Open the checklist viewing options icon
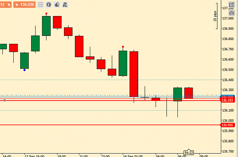238x157 pixels. click(40, 5)
